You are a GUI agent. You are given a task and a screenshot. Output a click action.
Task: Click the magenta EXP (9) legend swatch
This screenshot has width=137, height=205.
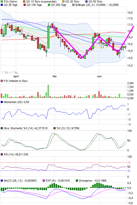click(x=44, y=181)
